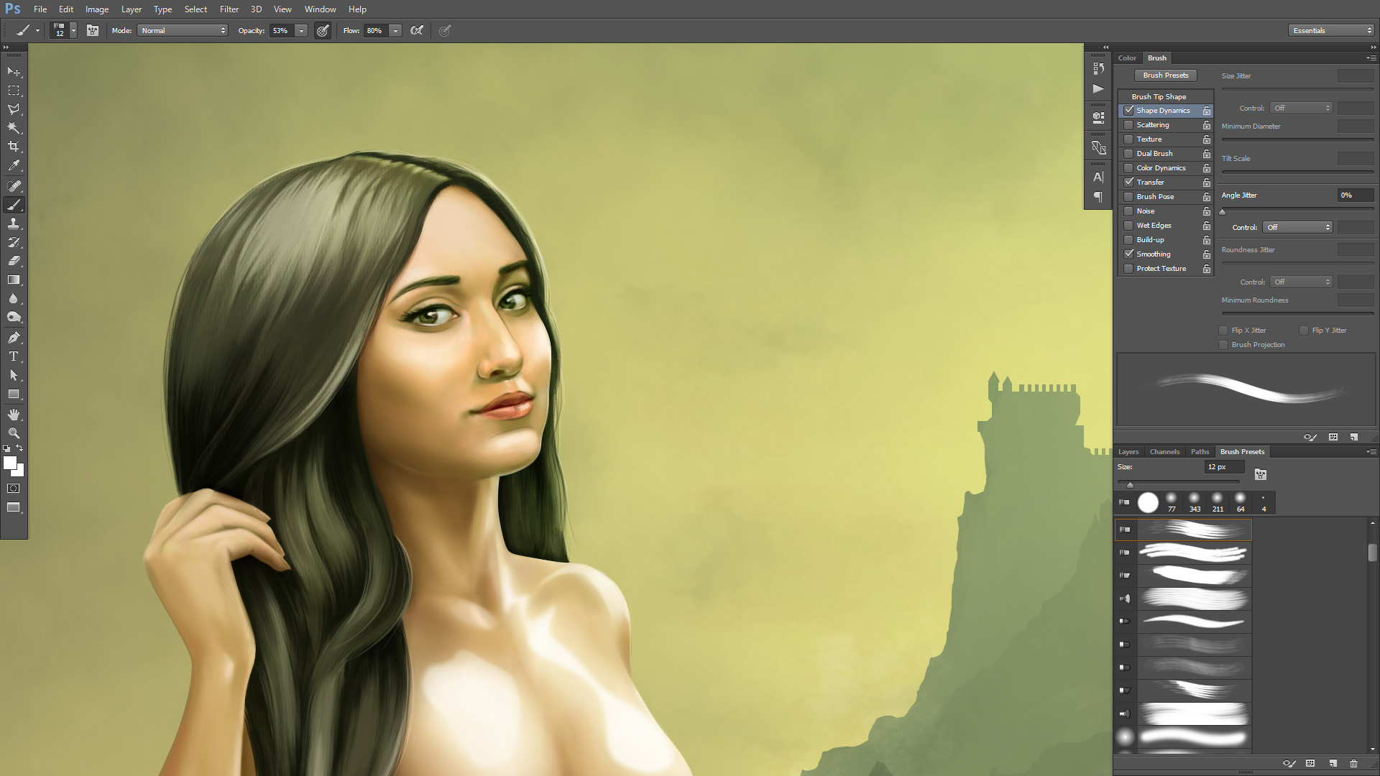Select the Eyedropper tool

pos(14,166)
